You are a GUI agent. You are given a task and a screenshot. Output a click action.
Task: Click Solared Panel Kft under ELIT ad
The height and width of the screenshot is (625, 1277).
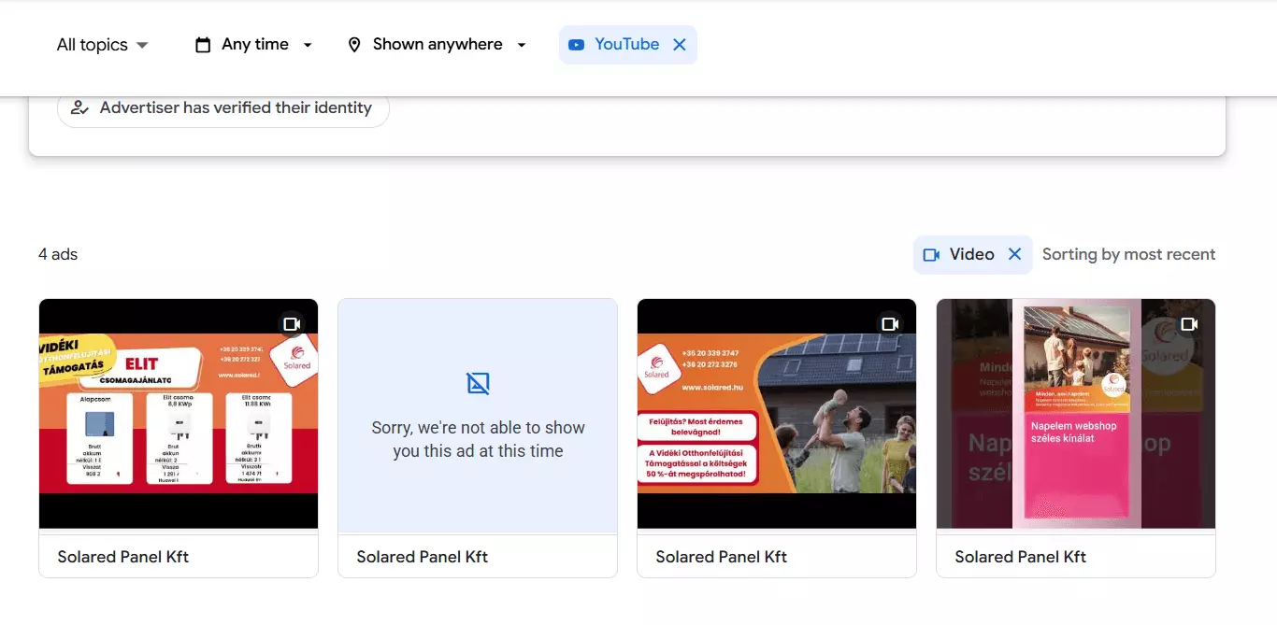pos(123,557)
